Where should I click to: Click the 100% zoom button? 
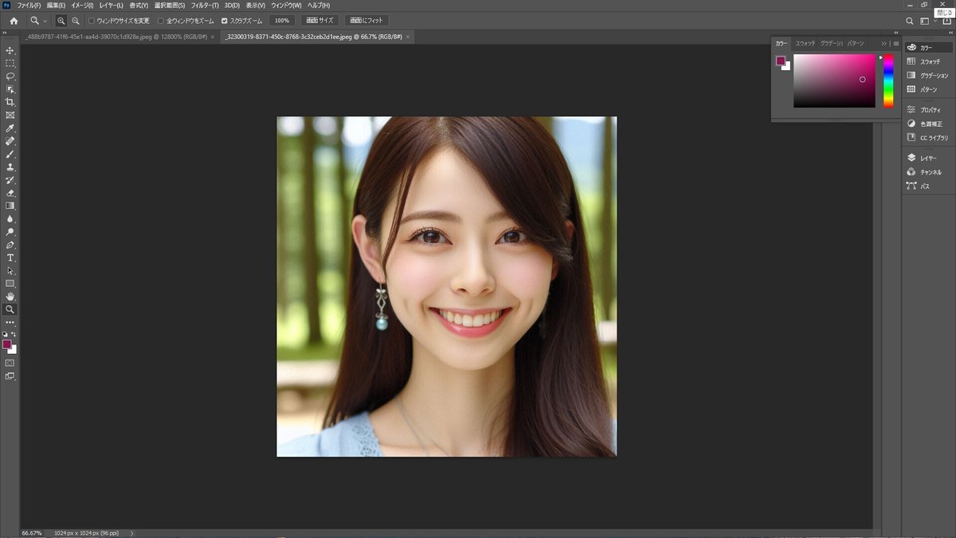[281, 20]
